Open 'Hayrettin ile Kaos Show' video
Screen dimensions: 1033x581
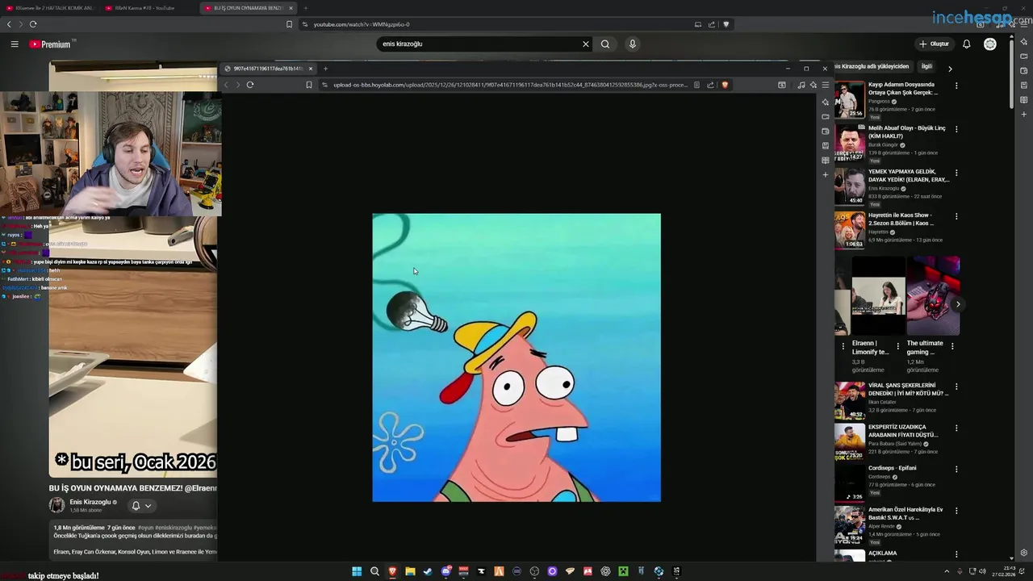tap(901, 219)
